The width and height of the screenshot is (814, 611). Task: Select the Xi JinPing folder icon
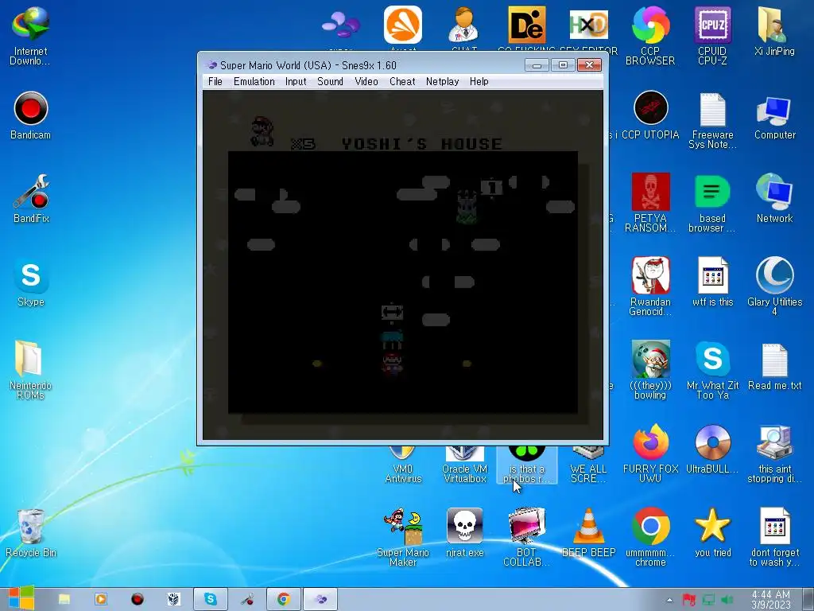pos(774,31)
